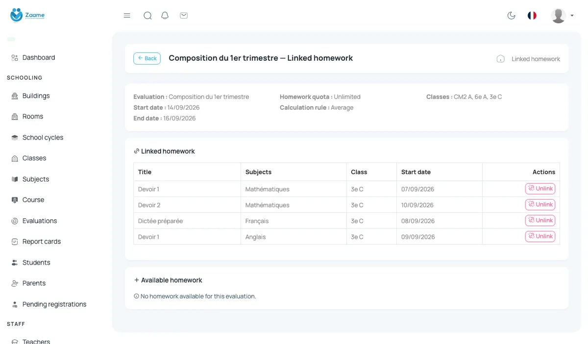
Task: Click the home breadcrumb icon
Action: 500,59
